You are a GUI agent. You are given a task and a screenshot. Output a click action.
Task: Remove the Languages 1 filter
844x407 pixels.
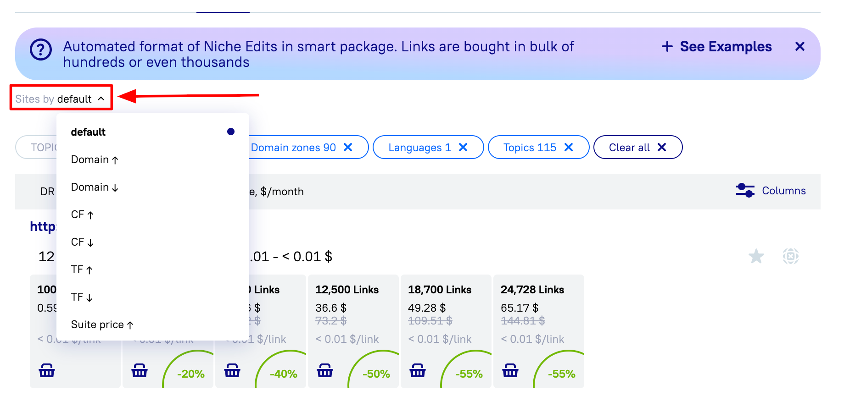(463, 147)
